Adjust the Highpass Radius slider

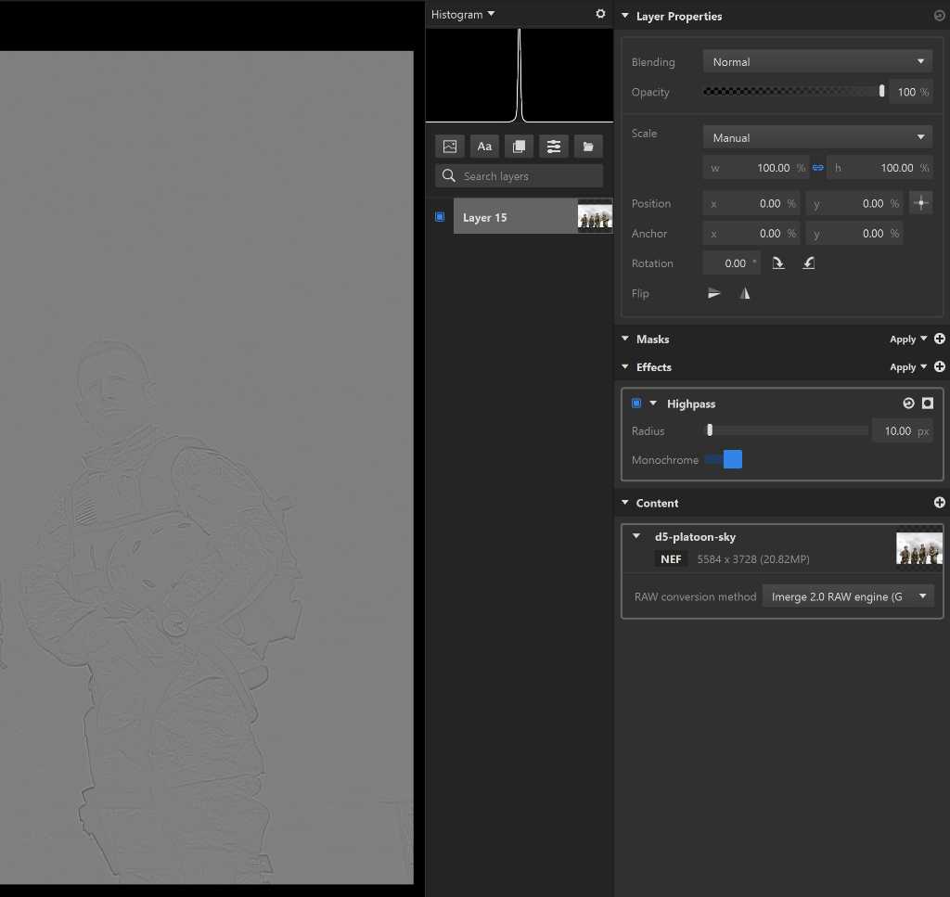(787, 430)
